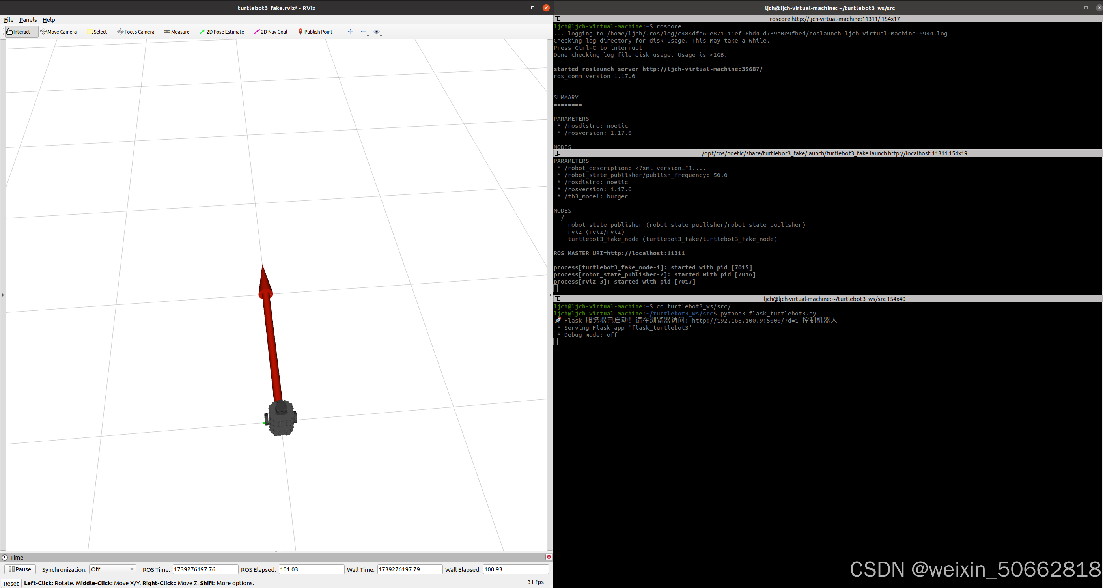Pick the Measure ruler tool

[x=176, y=32]
